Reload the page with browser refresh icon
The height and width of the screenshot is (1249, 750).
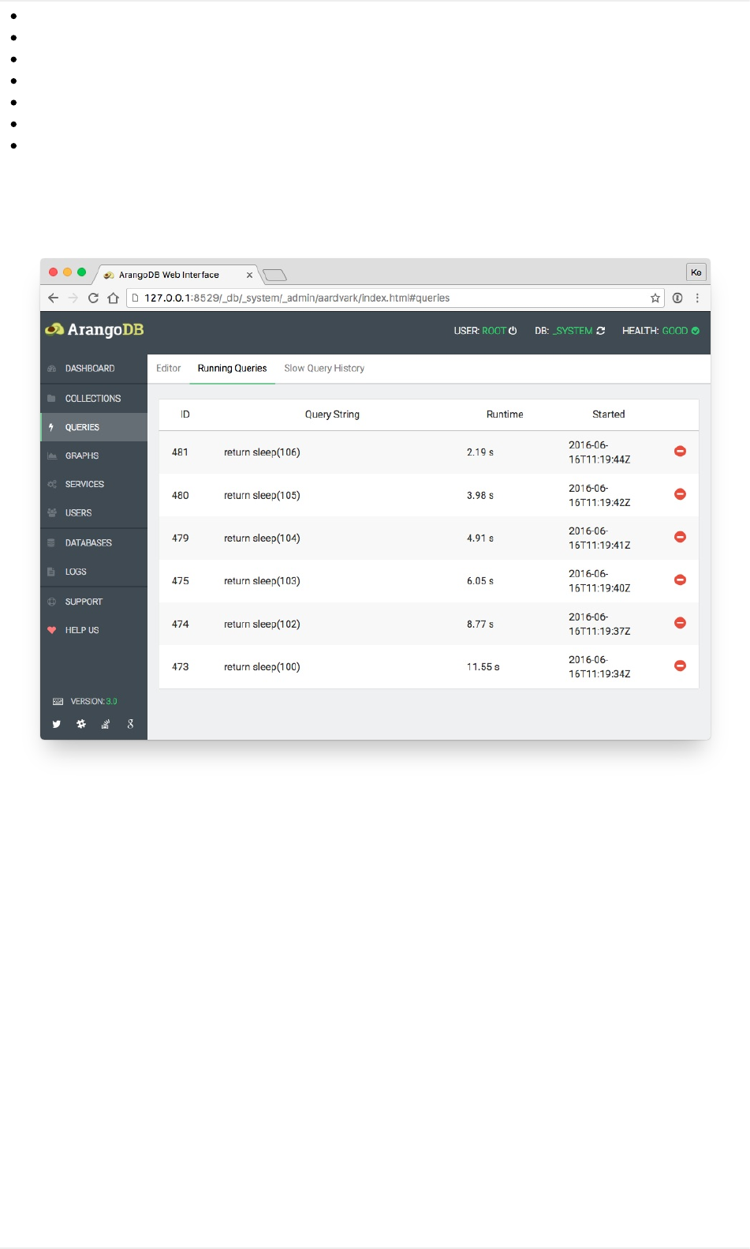coord(93,298)
